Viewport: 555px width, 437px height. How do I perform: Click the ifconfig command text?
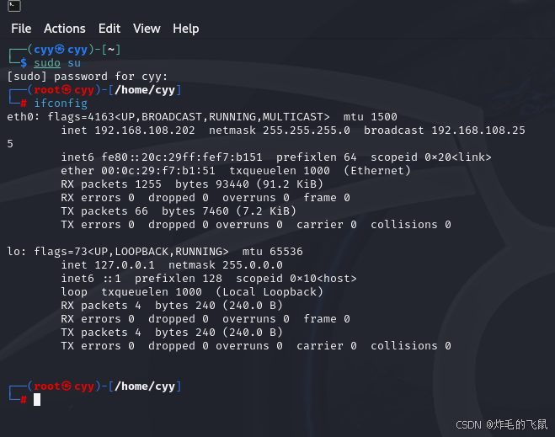(x=61, y=103)
